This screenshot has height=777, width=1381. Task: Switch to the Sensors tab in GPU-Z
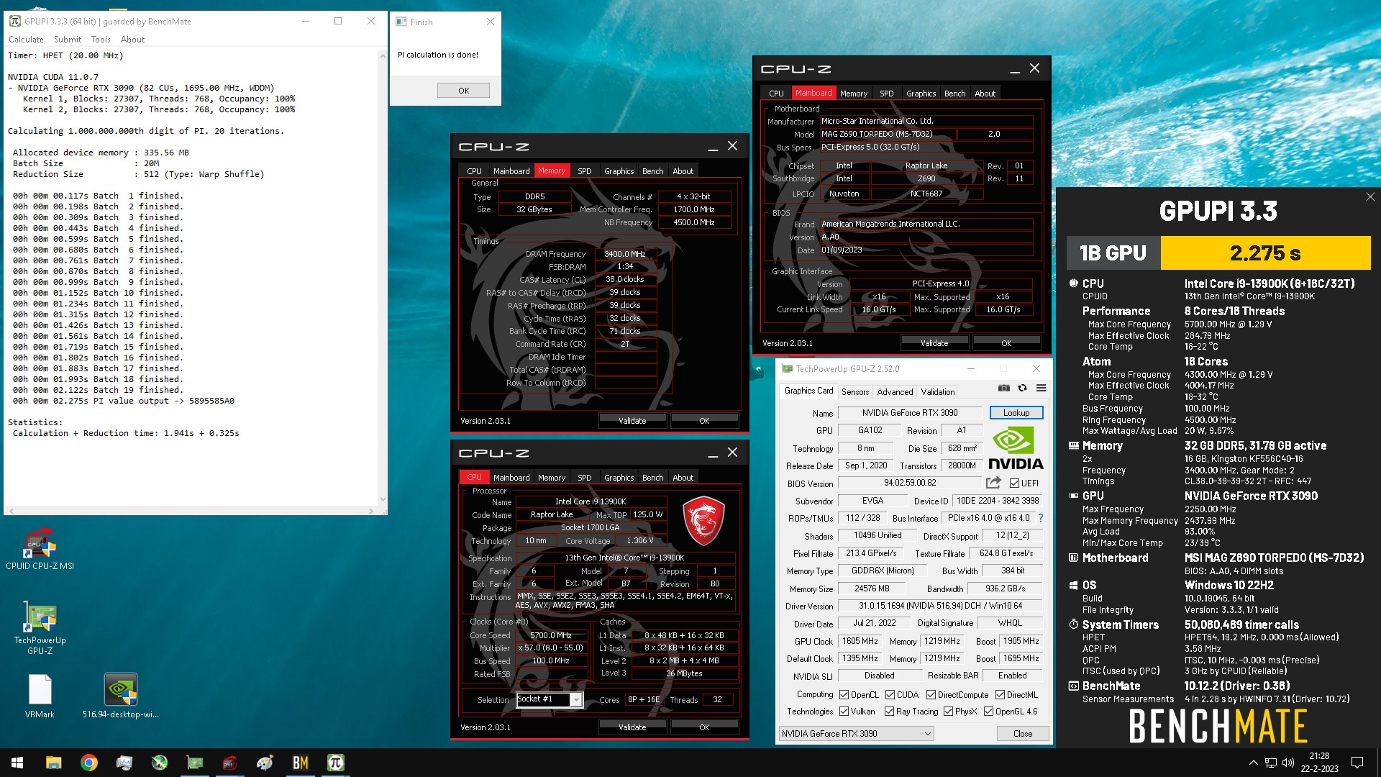(855, 391)
